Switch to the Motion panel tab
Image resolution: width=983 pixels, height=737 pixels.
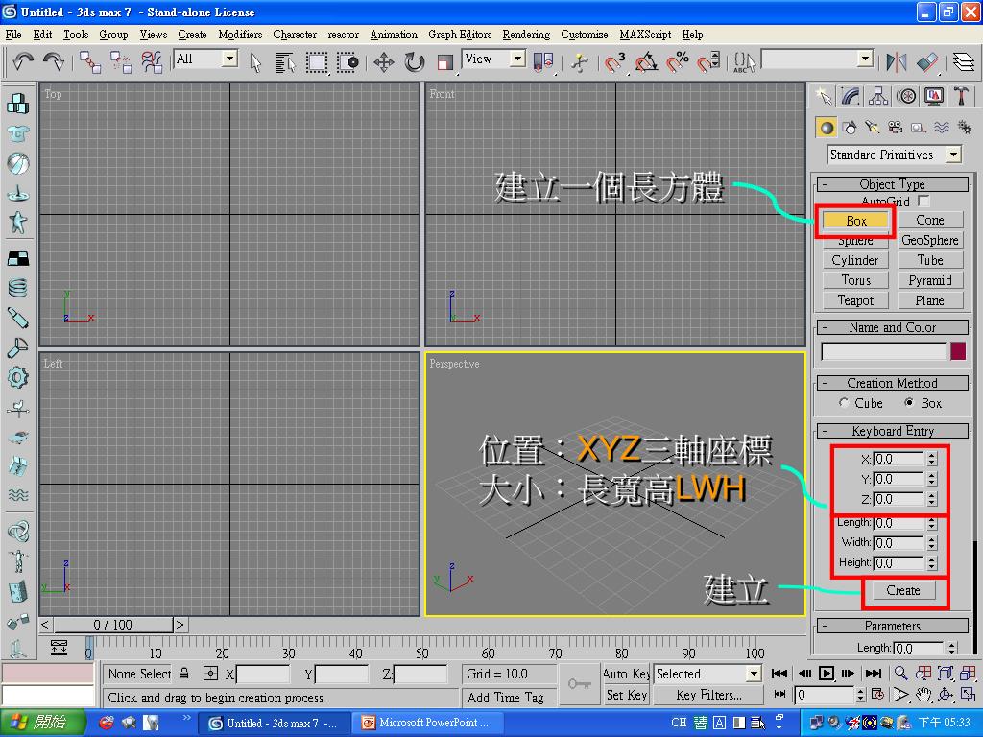point(906,96)
